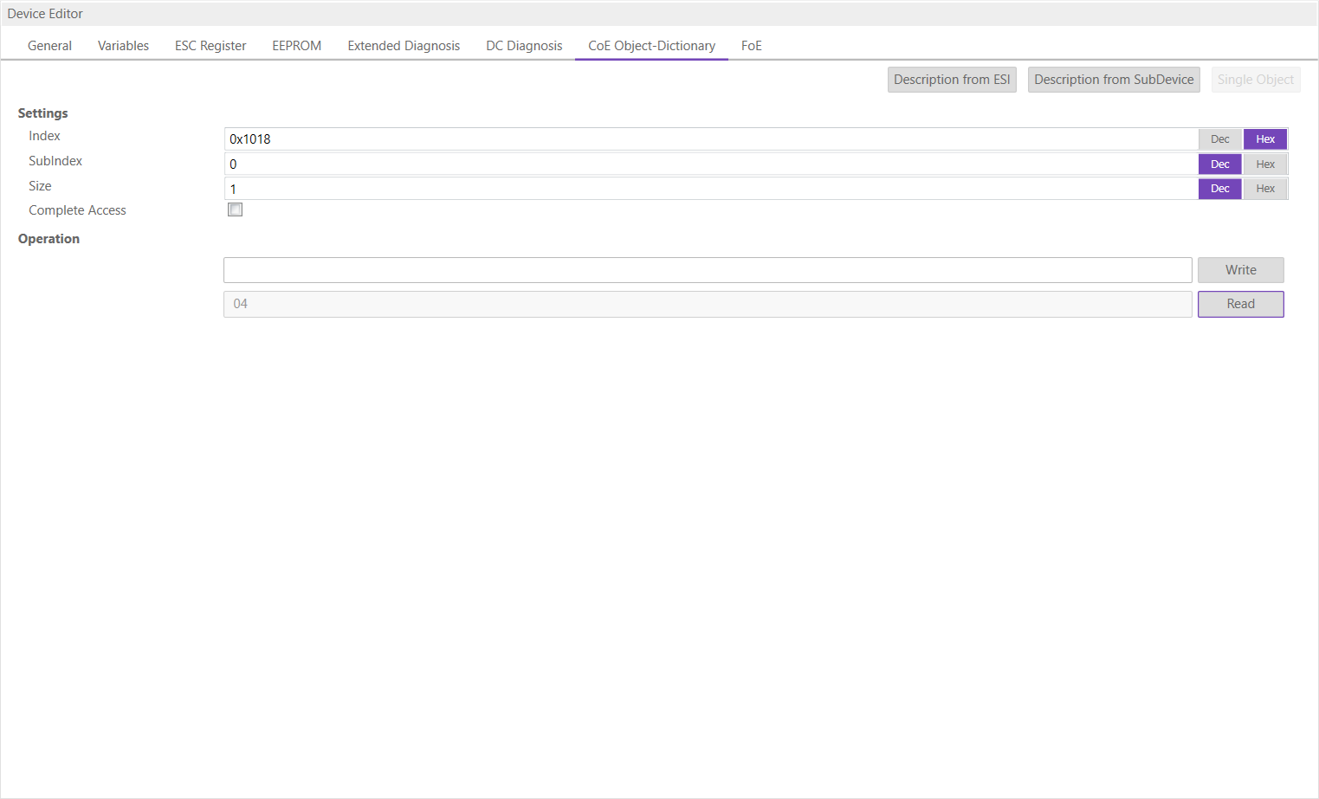Focus the write value input field
Viewport: 1319px width, 799px height.
[x=708, y=270]
